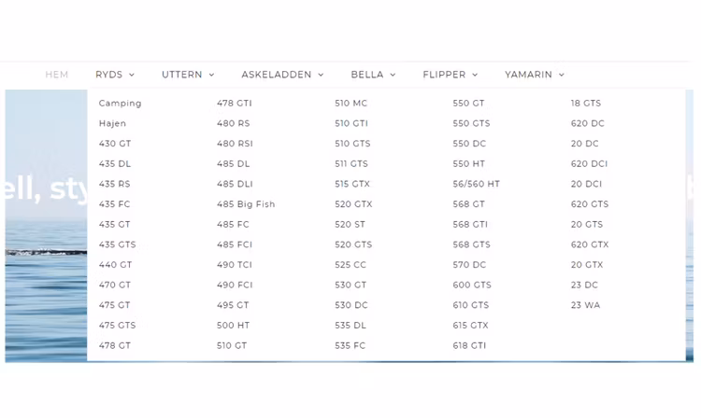The height and width of the screenshot is (418, 701).
Task: Open the FLIPPER menu
Action: pyautogui.click(x=449, y=75)
